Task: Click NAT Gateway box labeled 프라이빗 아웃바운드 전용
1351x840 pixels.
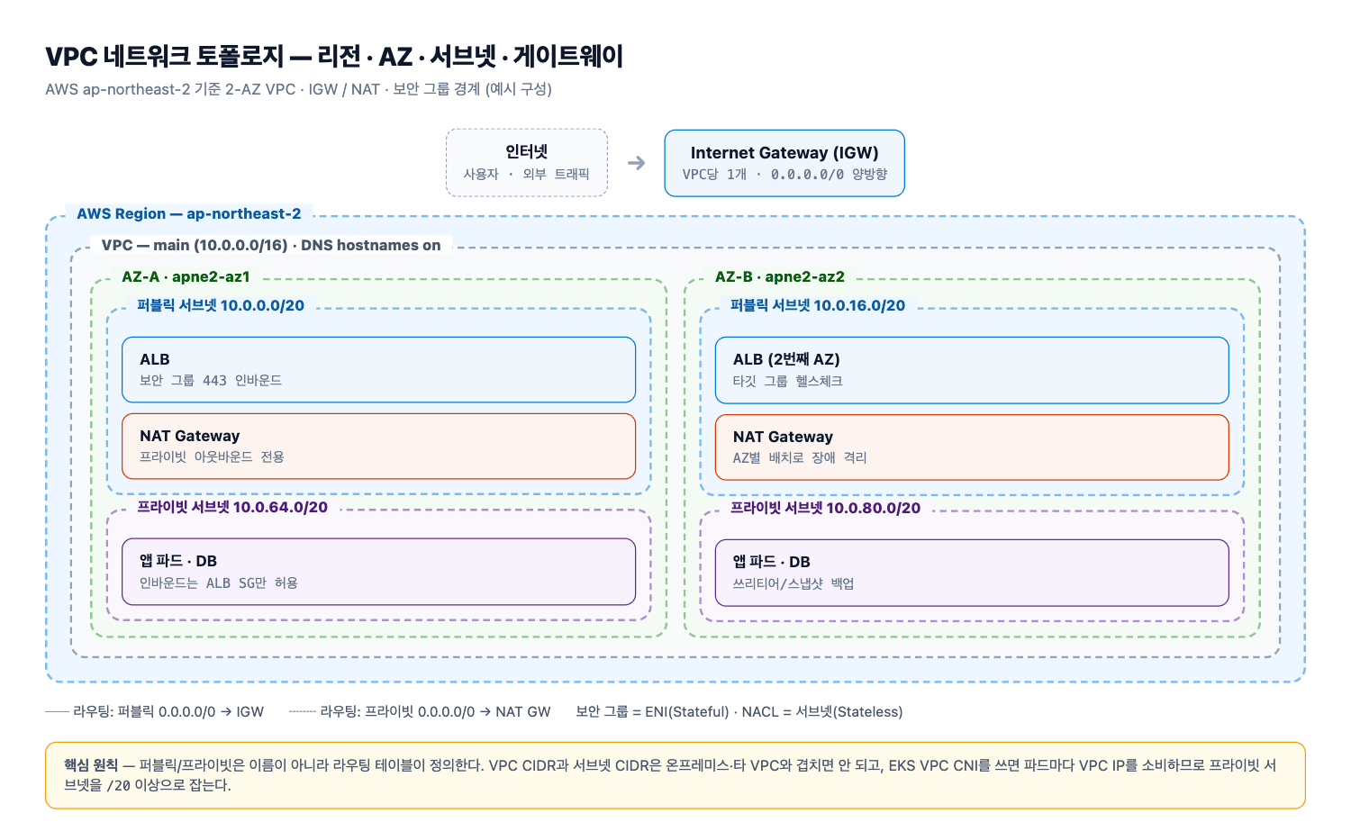Action: tap(379, 447)
